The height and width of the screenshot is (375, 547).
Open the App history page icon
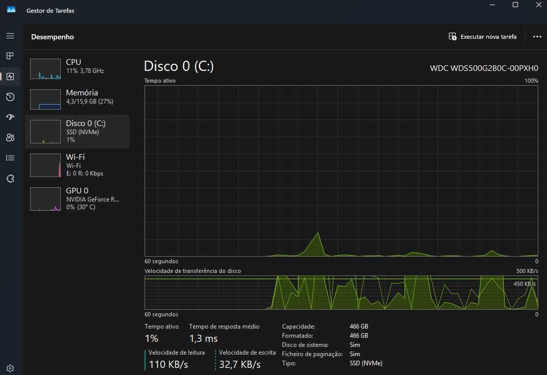[x=10, y=97]
